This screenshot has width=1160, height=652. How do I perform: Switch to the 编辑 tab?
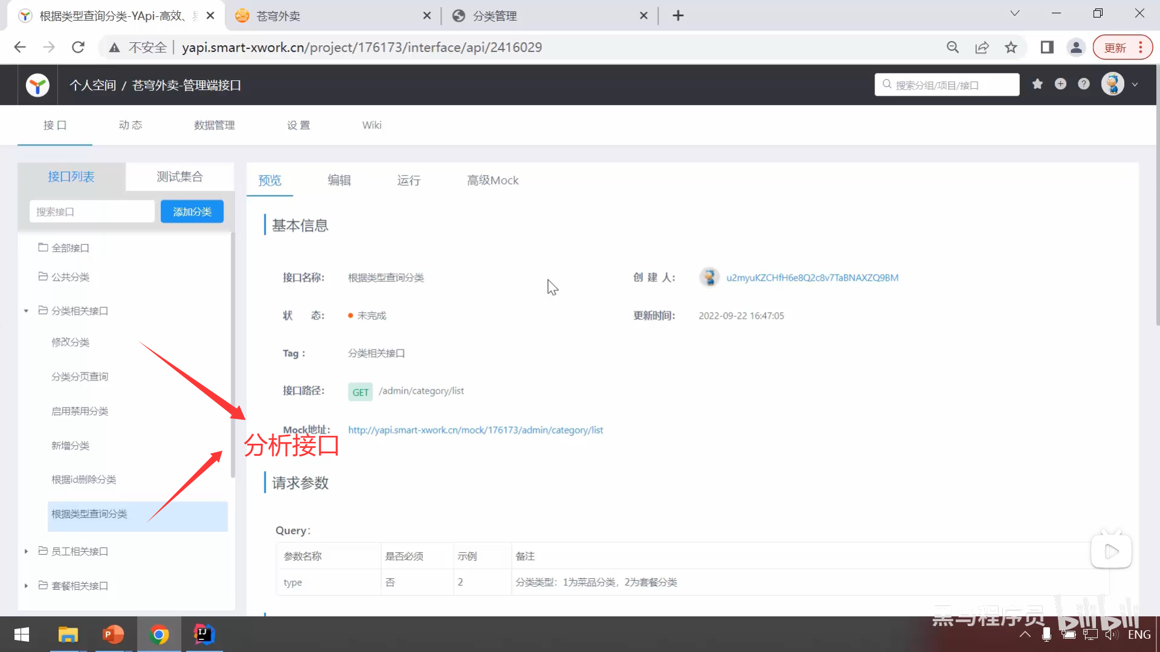[339, 180]
